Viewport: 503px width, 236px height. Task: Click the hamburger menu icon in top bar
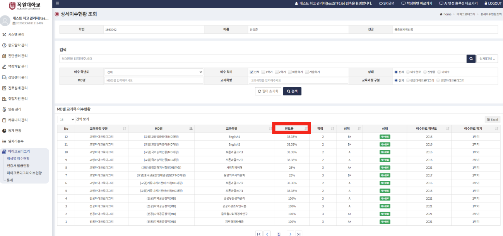coord(57,3)
